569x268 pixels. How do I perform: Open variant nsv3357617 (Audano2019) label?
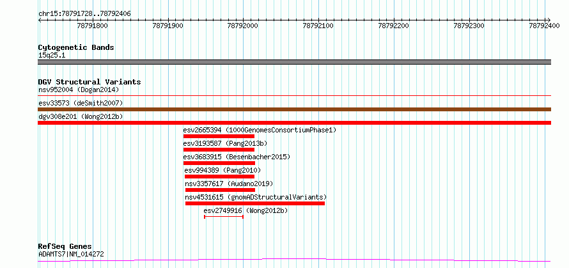click(x=229, y=184)
